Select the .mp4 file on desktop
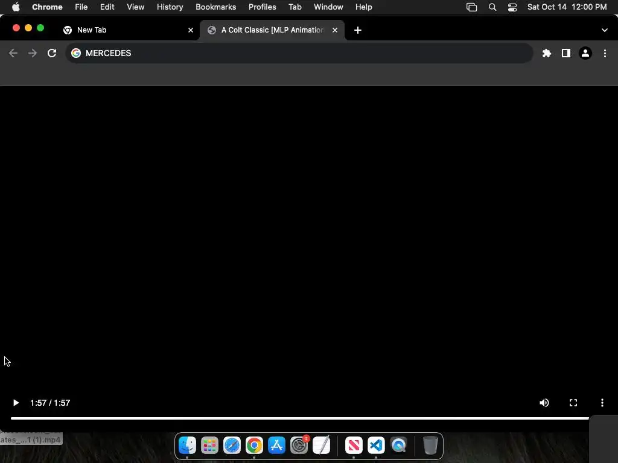 click(x=31, y=439)
